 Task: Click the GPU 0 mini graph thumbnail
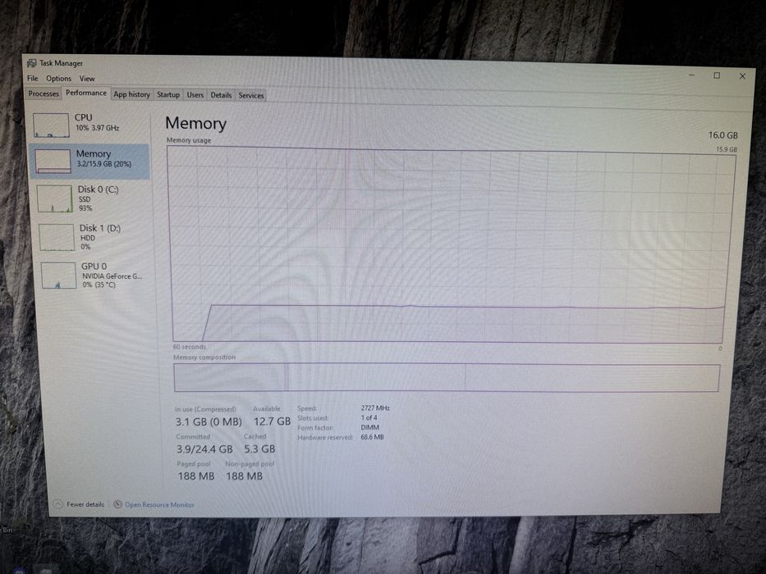click(x=58, y=276)
